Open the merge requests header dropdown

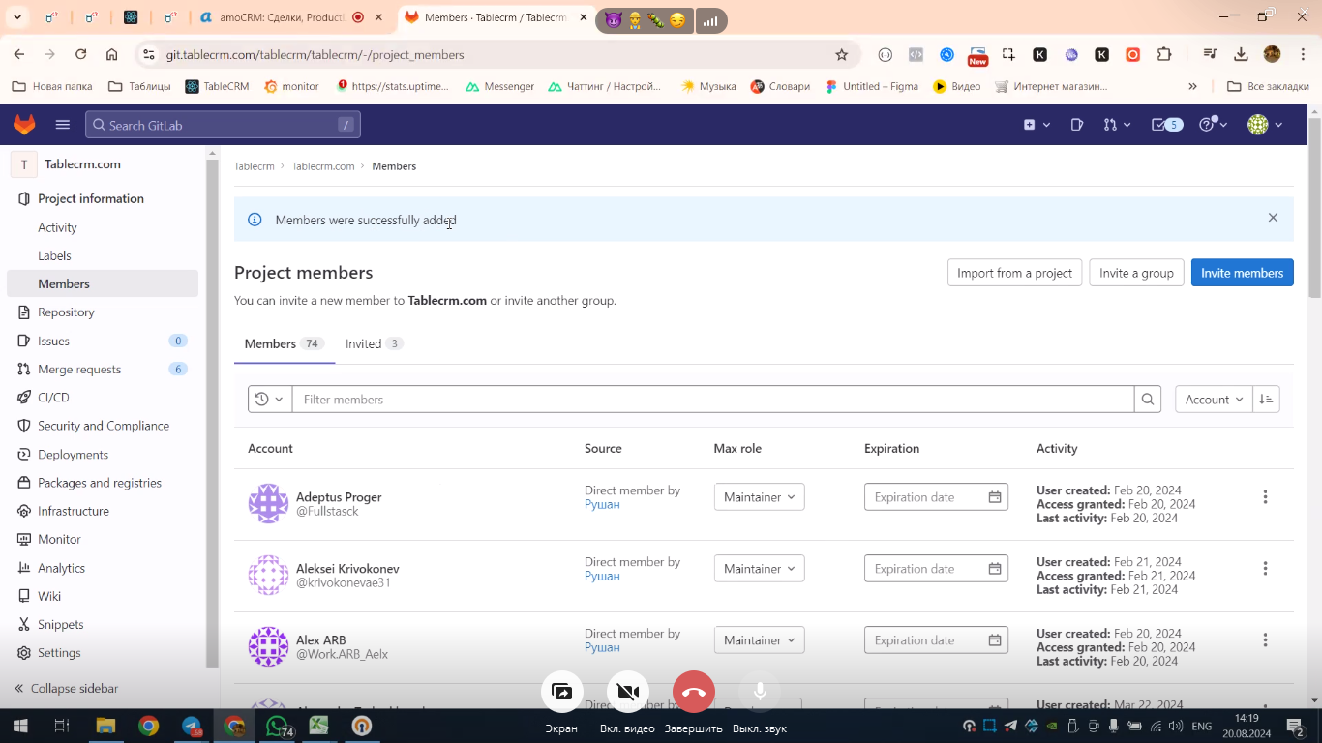click(1117, 125)
